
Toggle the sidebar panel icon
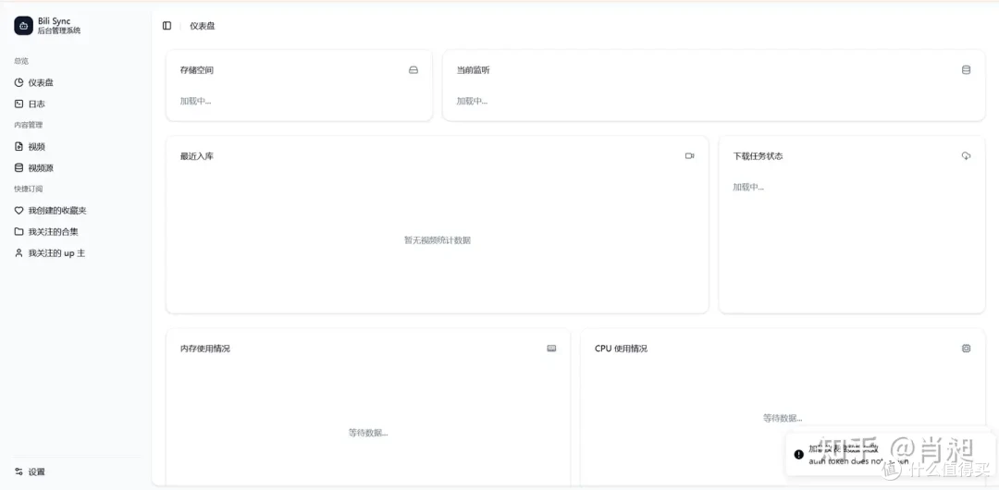pyautogui.click(x=166, y=26)
